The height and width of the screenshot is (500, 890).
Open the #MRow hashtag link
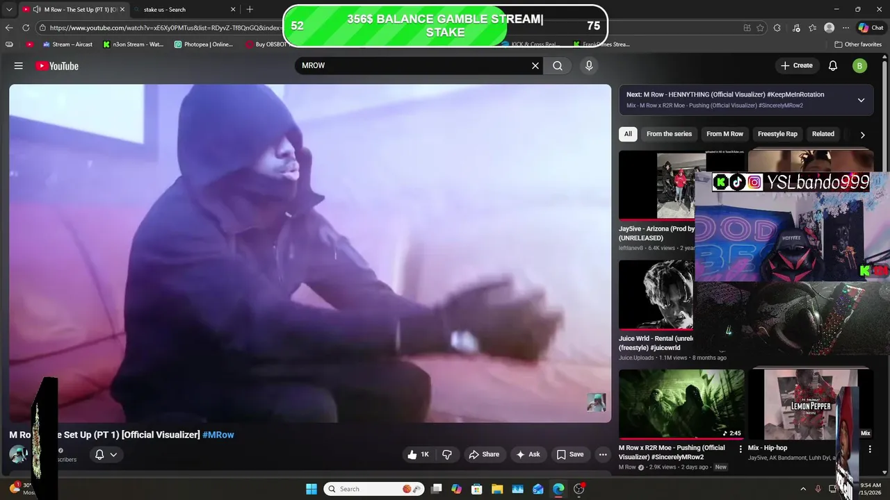[218, 435]
